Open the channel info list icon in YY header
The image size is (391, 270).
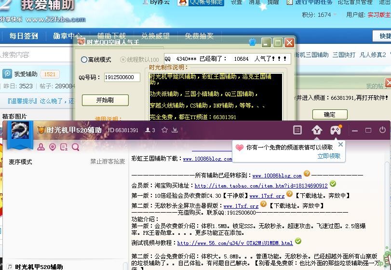pyautogui.click(x=297, y=130)
